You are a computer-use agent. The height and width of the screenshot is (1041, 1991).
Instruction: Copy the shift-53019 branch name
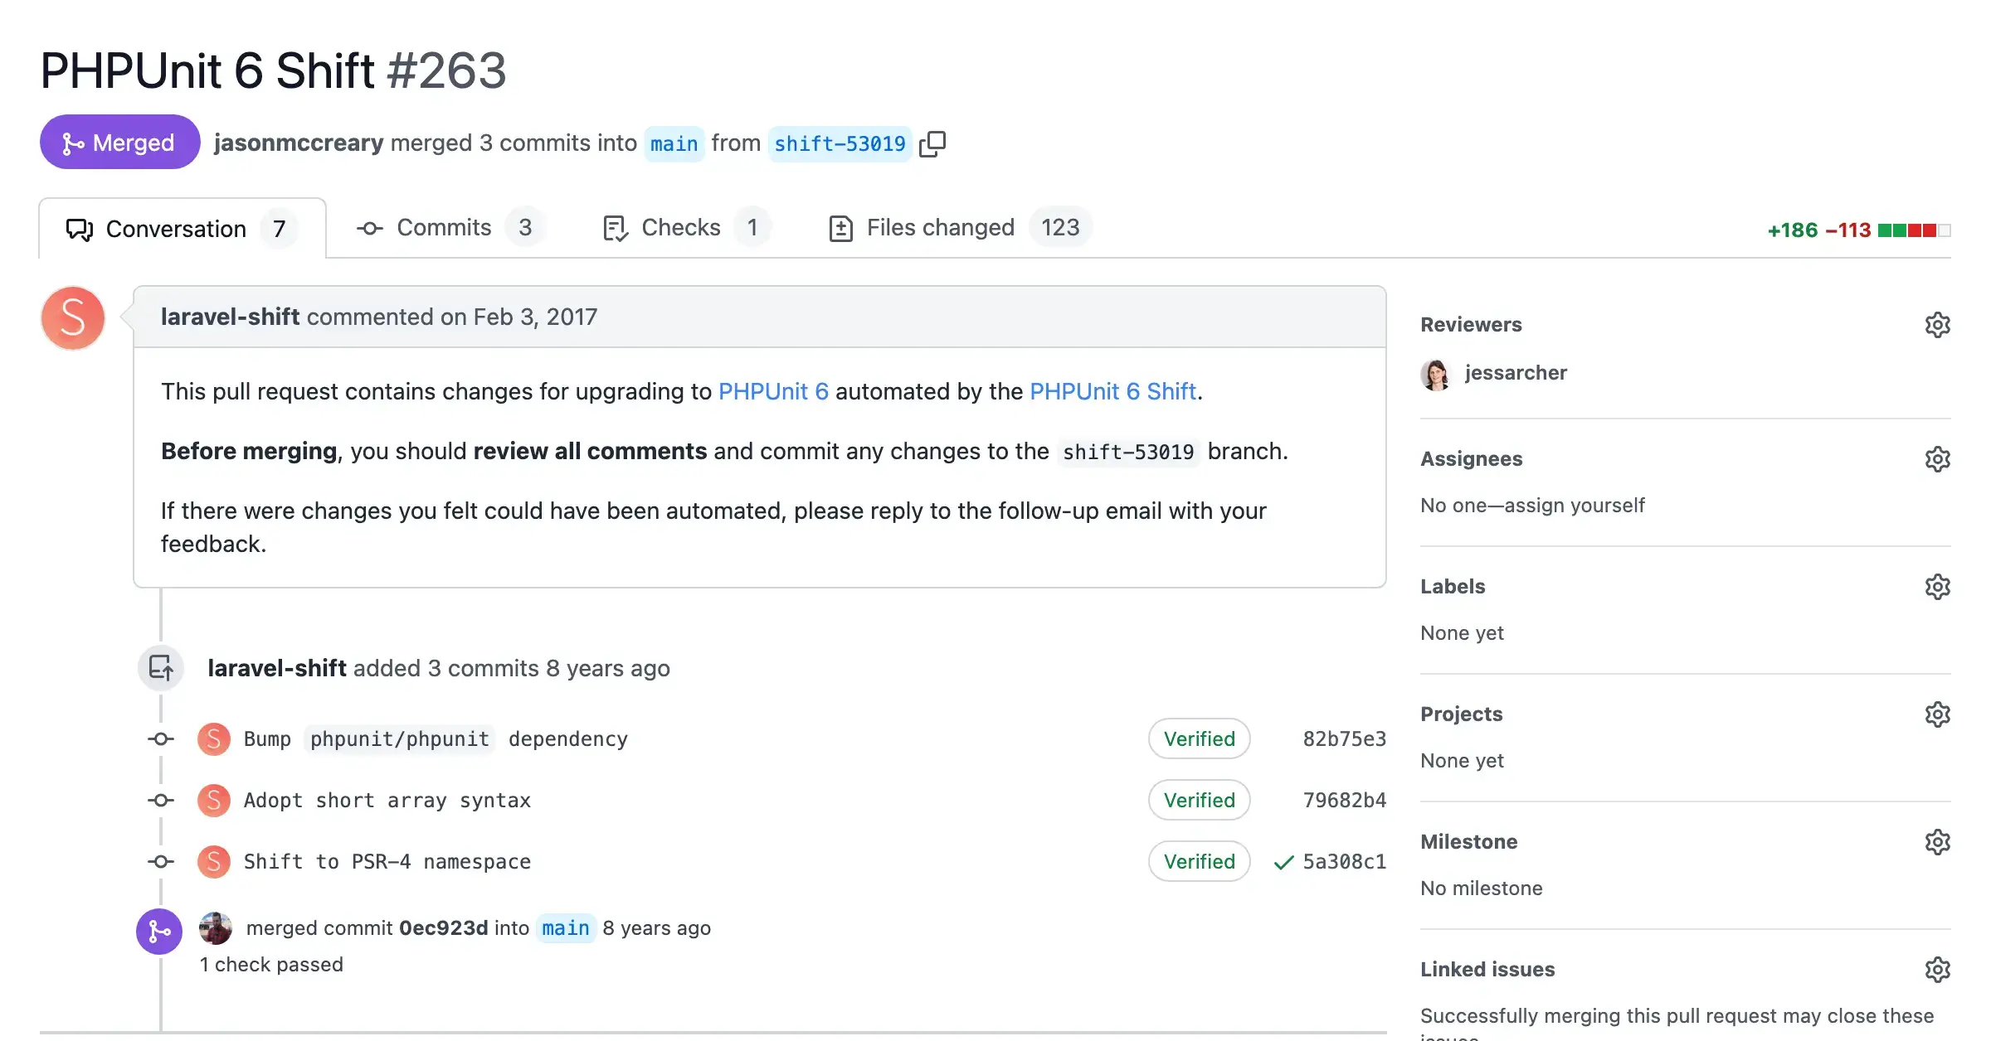coord(932,143)
